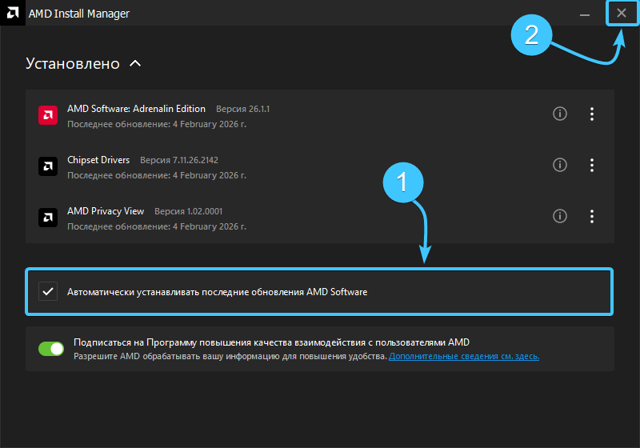This screenshot has height=448, width=640.
Task: Select the Chipset Drivers entry name
Action: 99,160
